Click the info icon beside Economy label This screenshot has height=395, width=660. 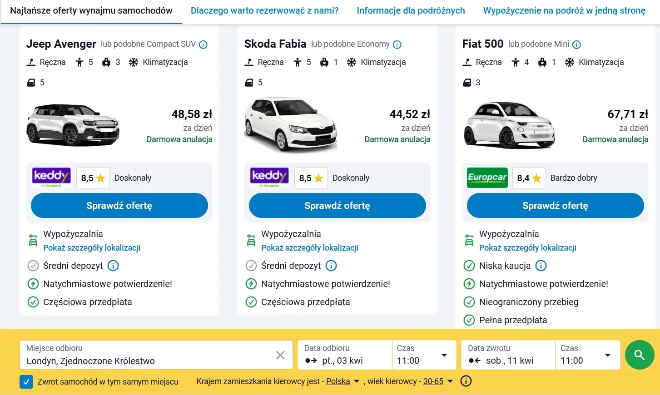point(397,44)
